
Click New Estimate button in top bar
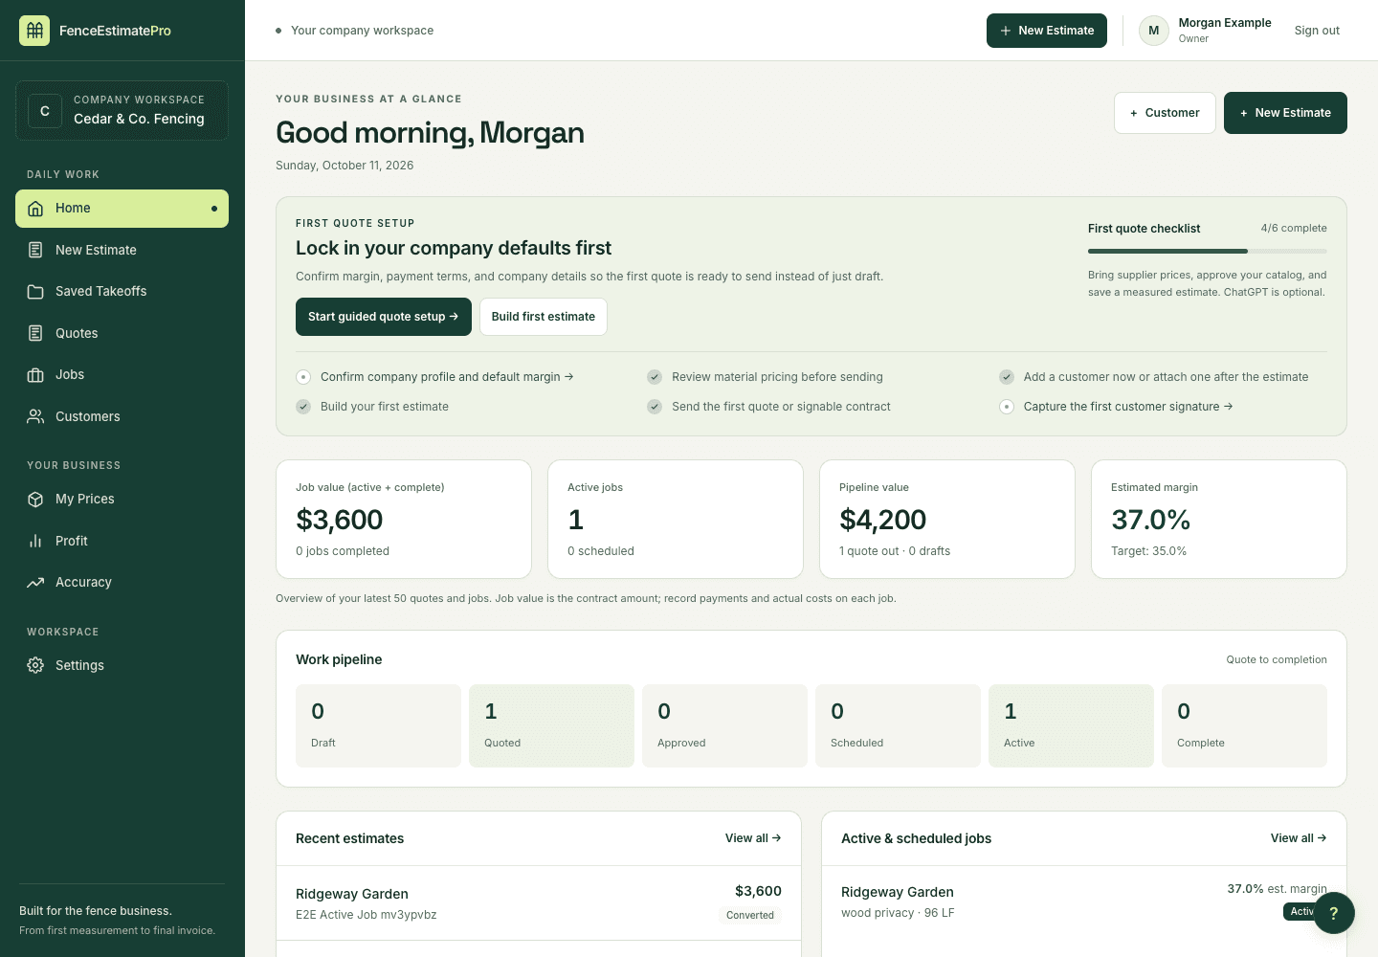click(x=1047, y=31)
